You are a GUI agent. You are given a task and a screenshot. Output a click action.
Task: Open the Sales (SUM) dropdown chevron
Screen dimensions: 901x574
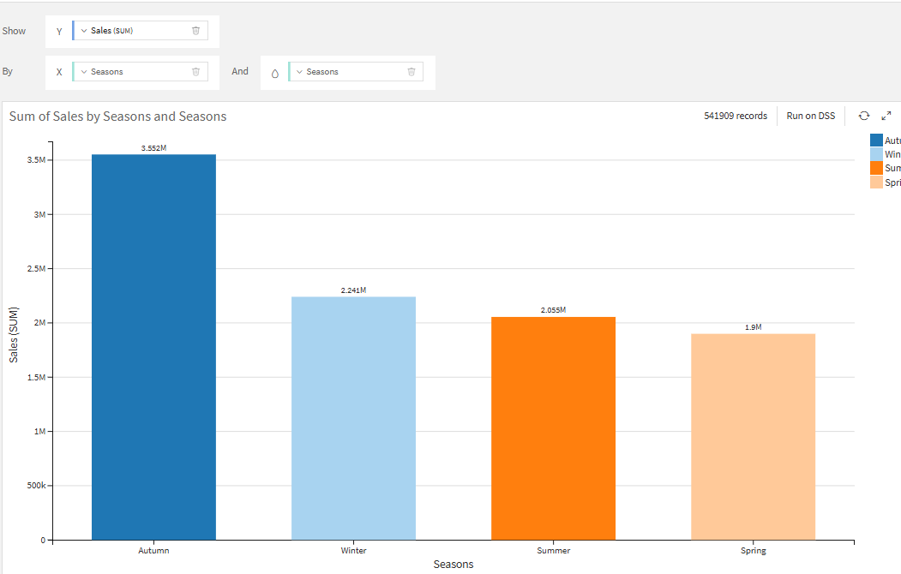[x=84, y=31]
